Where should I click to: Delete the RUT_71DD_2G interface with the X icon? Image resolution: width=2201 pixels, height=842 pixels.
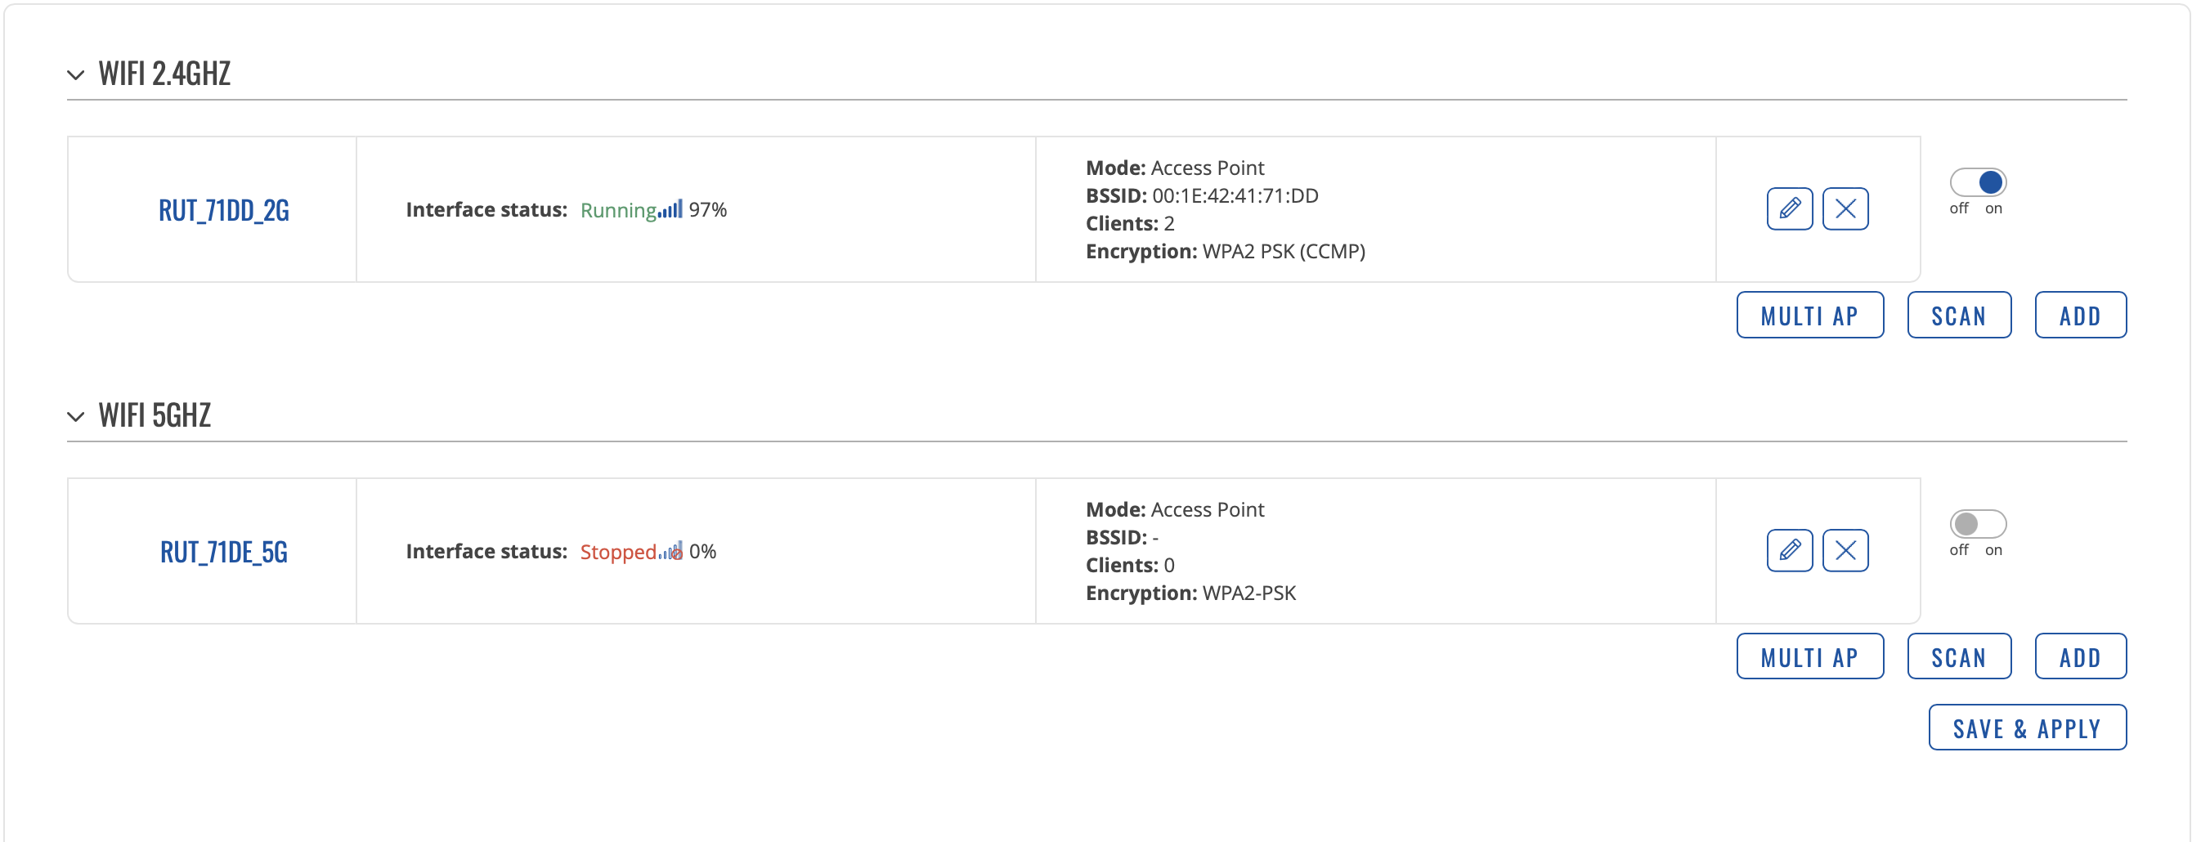pyautogui.click(x=1845, y=208)
